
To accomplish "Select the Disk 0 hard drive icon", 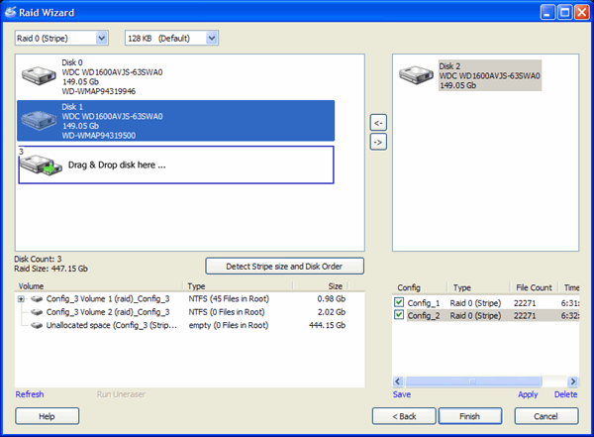I will coord(39,75).
